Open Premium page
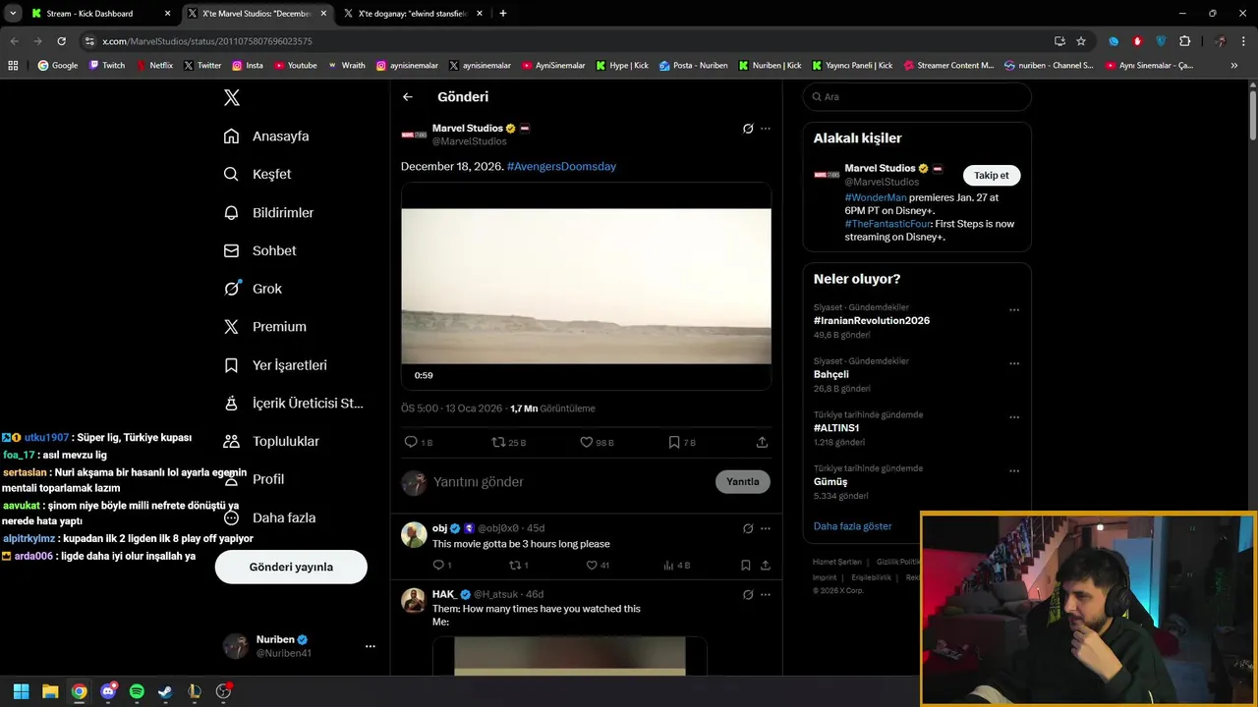Screen dimensions: 1258x707 [264, 327]
